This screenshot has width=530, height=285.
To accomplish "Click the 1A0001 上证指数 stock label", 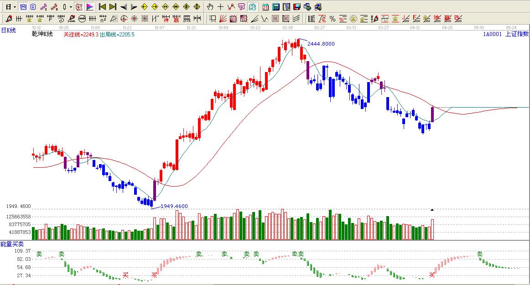I will pyautogui.click(x=506, y=34).
